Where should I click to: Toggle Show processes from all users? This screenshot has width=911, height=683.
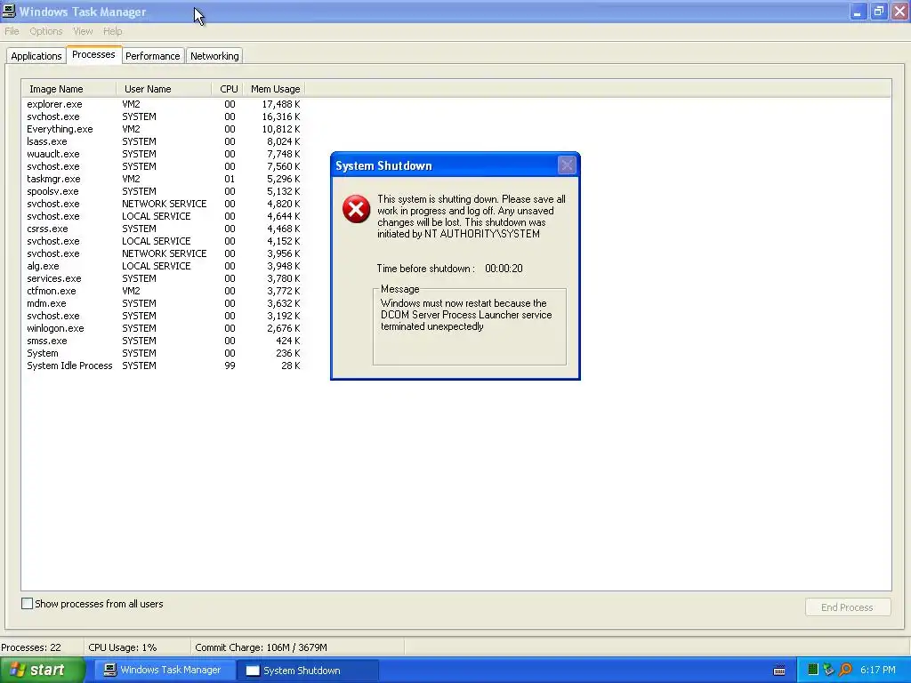click(x=27, y=604)
